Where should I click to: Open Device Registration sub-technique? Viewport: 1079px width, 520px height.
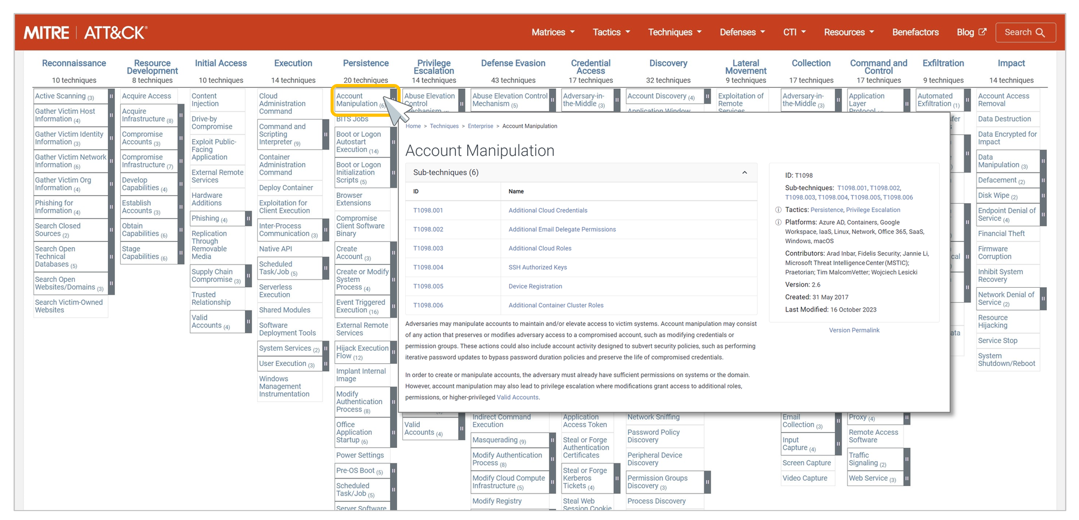[x=535, y=286]
